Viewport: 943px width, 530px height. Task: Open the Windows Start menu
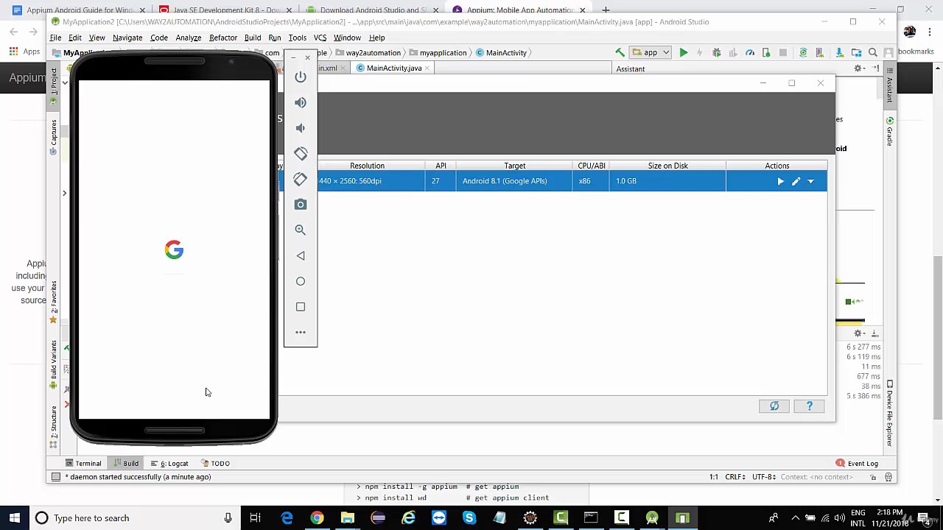(14, 518)
